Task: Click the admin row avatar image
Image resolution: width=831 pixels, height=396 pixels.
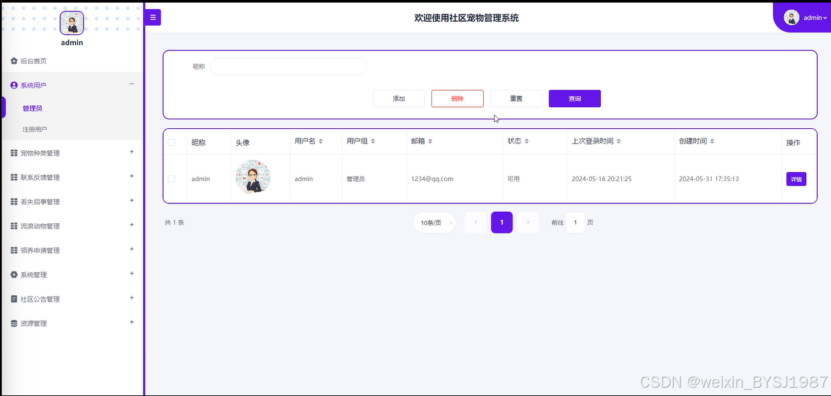Action: point(253,177)
